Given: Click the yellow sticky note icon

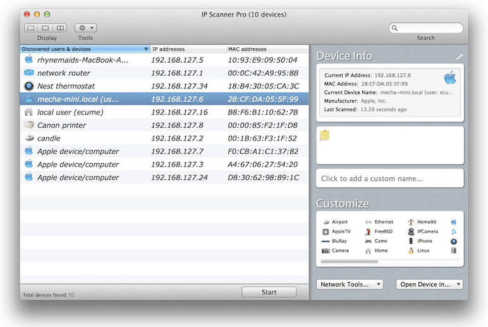Looking at the screenshot, I should click(x=325, y=135).
